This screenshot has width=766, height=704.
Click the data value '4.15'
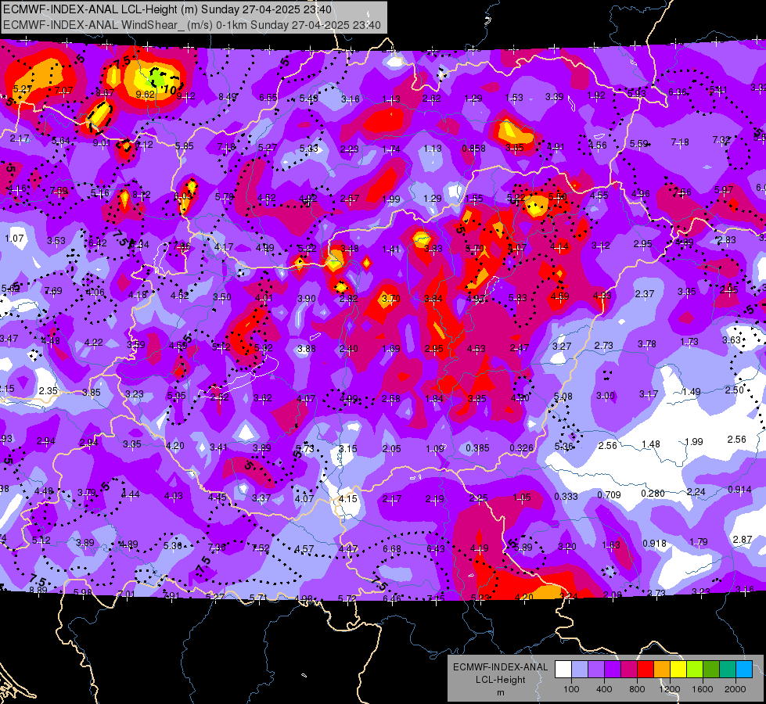(x=348, y=499)
